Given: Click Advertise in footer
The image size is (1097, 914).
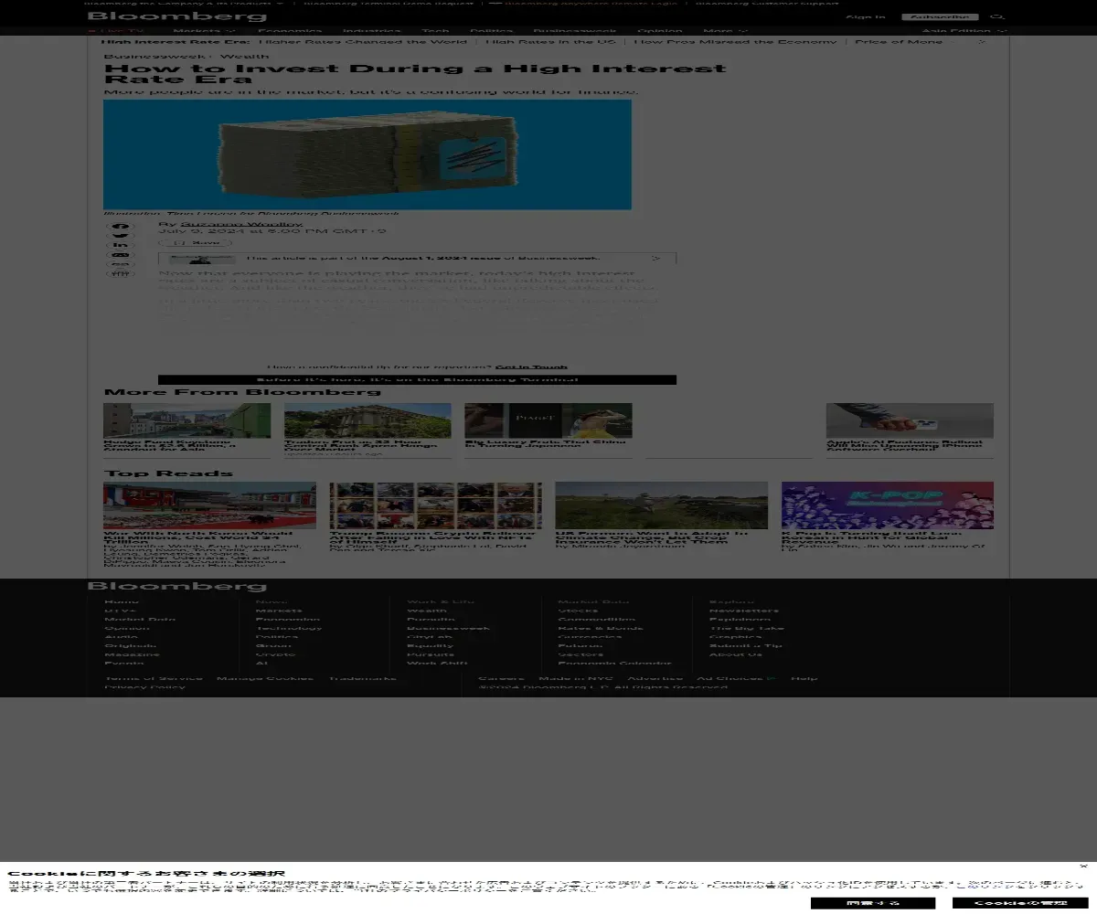Looking at the screenshot, I should click(655, 678).
